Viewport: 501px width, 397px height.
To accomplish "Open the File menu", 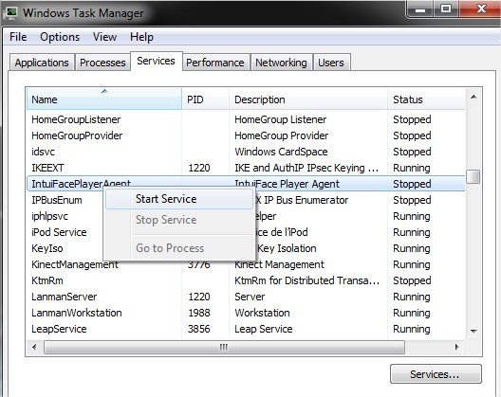I will pos(18,37).
